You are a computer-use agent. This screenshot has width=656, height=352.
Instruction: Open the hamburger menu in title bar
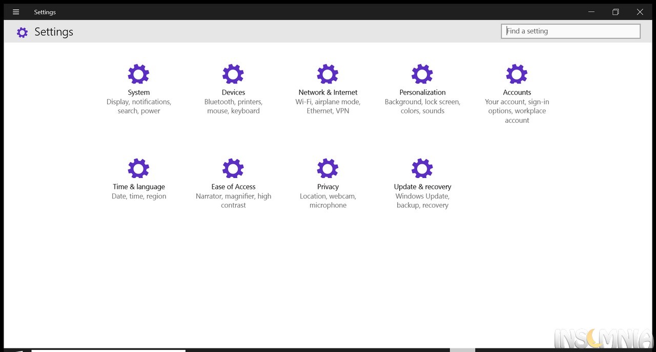coord(16,12)
